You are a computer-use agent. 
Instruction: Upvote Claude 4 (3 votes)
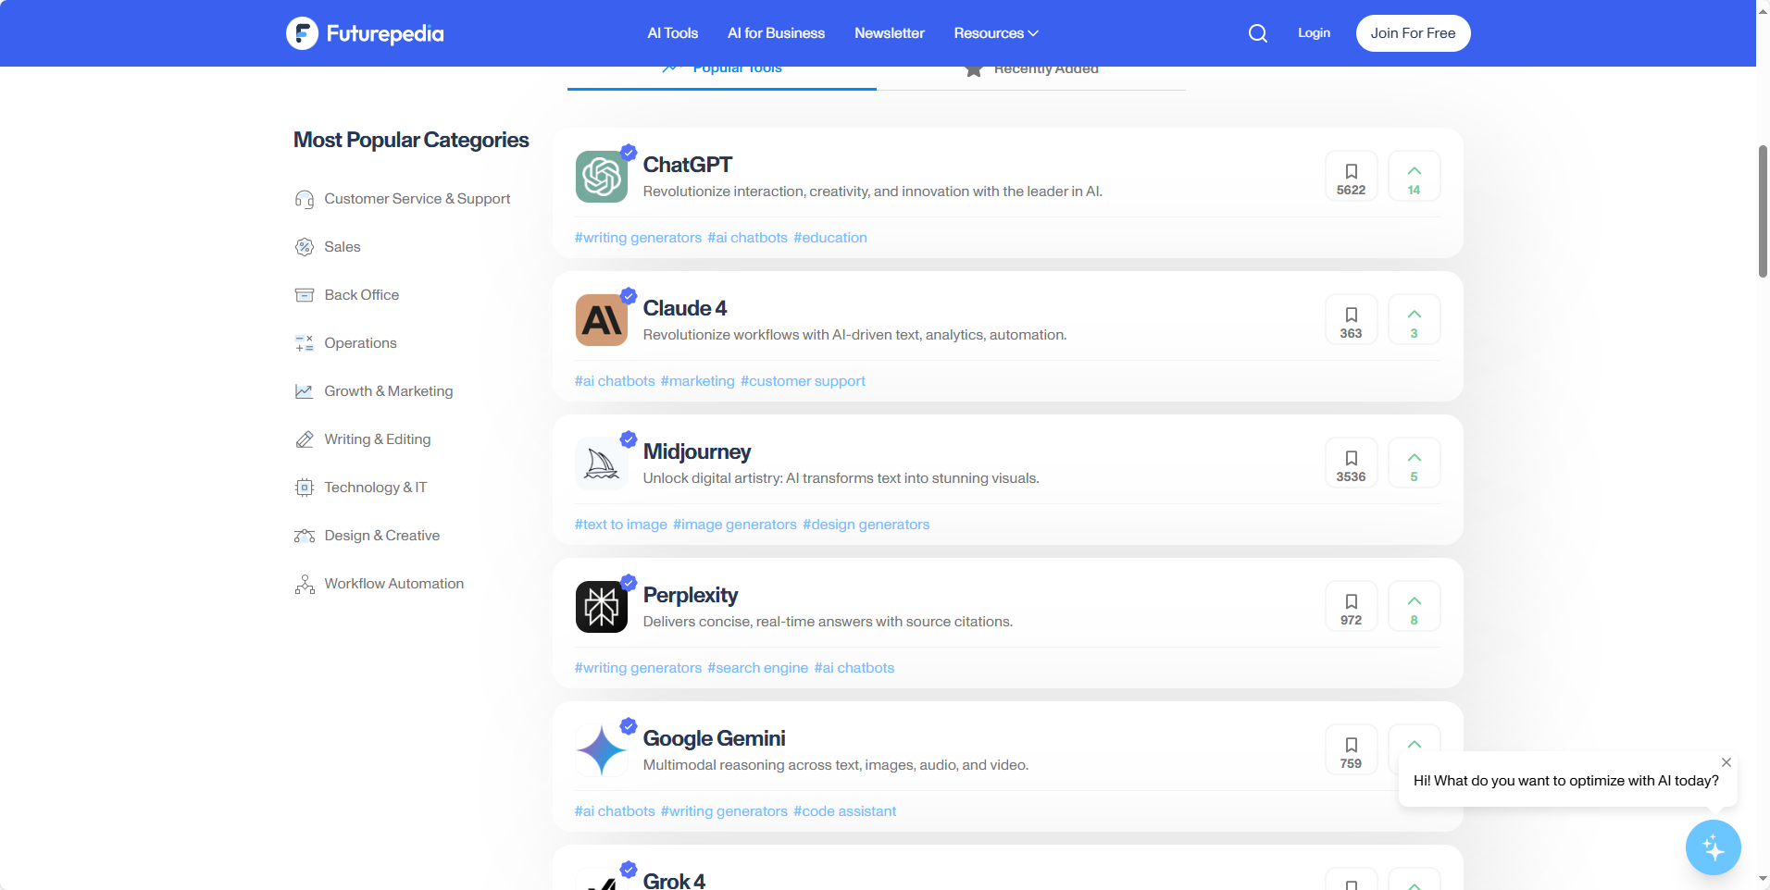[x=1414, y=319]
